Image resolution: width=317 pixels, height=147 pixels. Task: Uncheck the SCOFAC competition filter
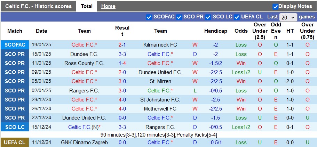[149, 17]
